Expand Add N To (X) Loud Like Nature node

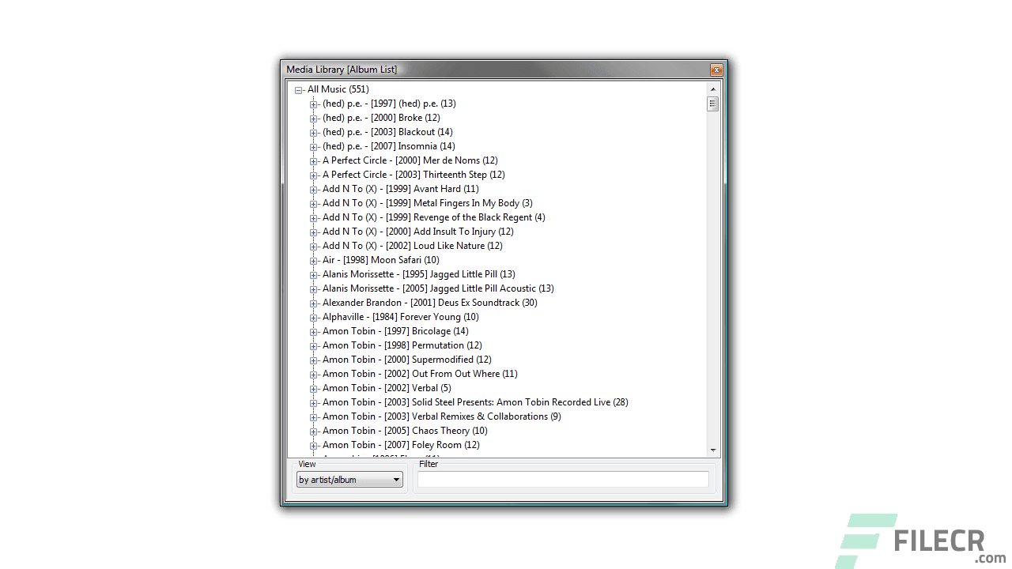click(314, 247)
